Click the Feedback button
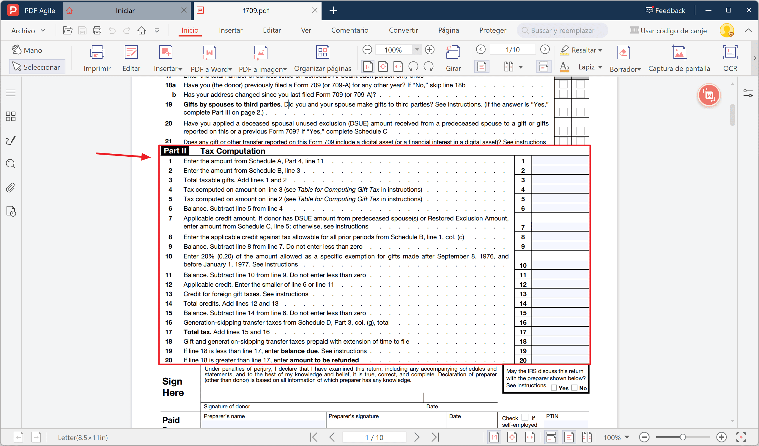This screenshot has width=759, height=446. 665,10
